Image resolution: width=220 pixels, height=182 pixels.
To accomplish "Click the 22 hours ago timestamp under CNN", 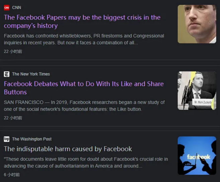I will 13,51.
